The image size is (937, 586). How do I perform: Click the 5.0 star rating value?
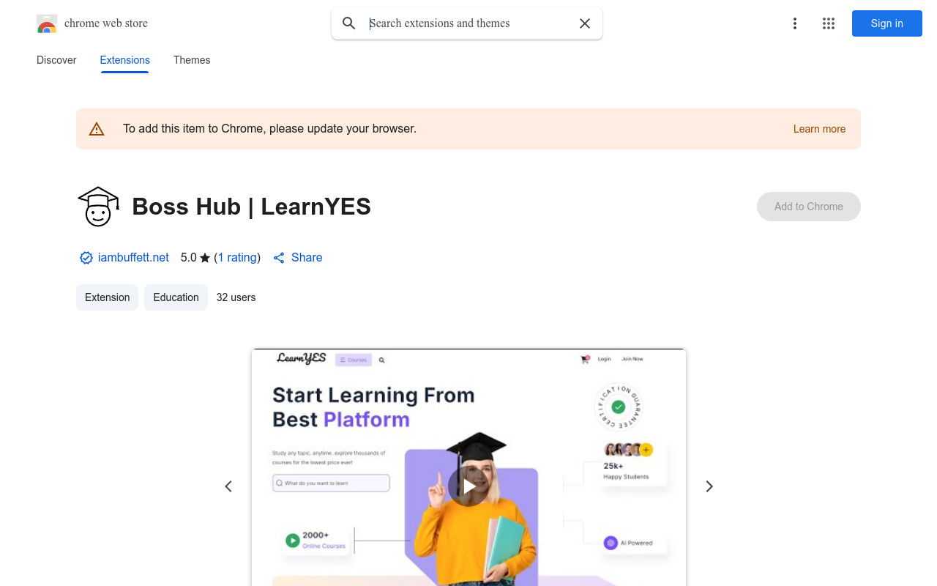click(x=189, y=258)
